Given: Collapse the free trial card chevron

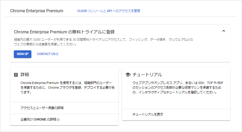Looking at the screenshot, I should pyautogui.click(x=224, y=31).
